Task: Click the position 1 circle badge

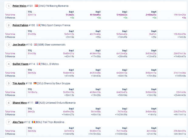Action: tap(9, 6)
